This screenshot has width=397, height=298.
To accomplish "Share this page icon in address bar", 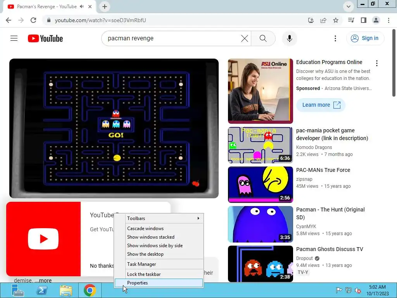I will tap(323, 20).
